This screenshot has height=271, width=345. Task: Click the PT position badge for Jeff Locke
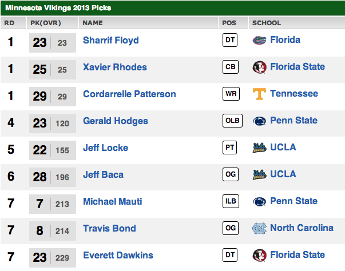pos(230,148)
